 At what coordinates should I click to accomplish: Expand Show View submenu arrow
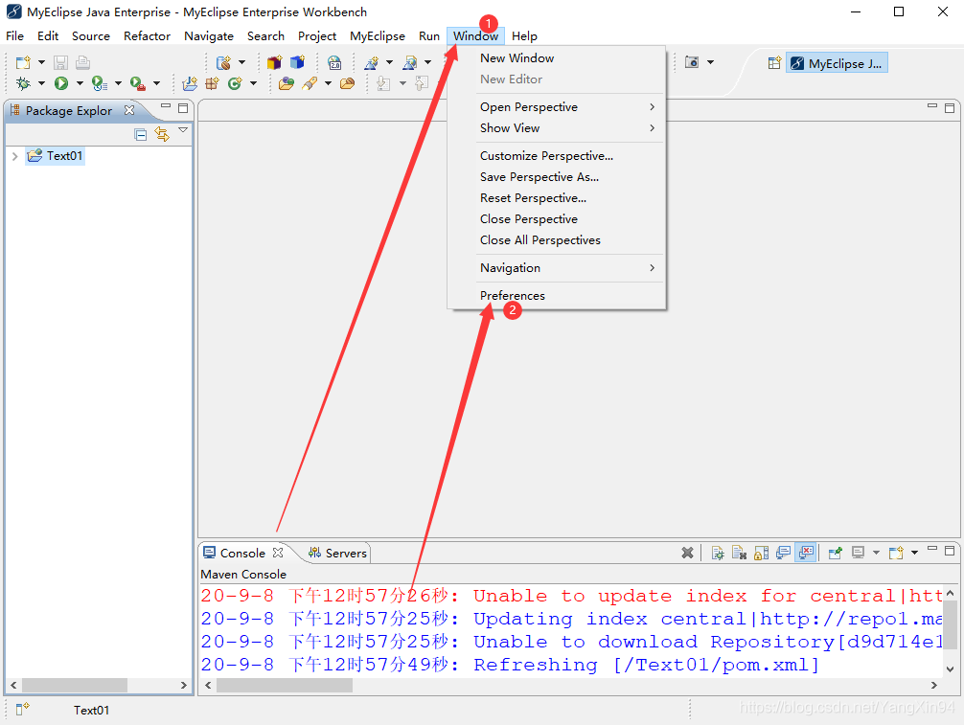point(652,127)
